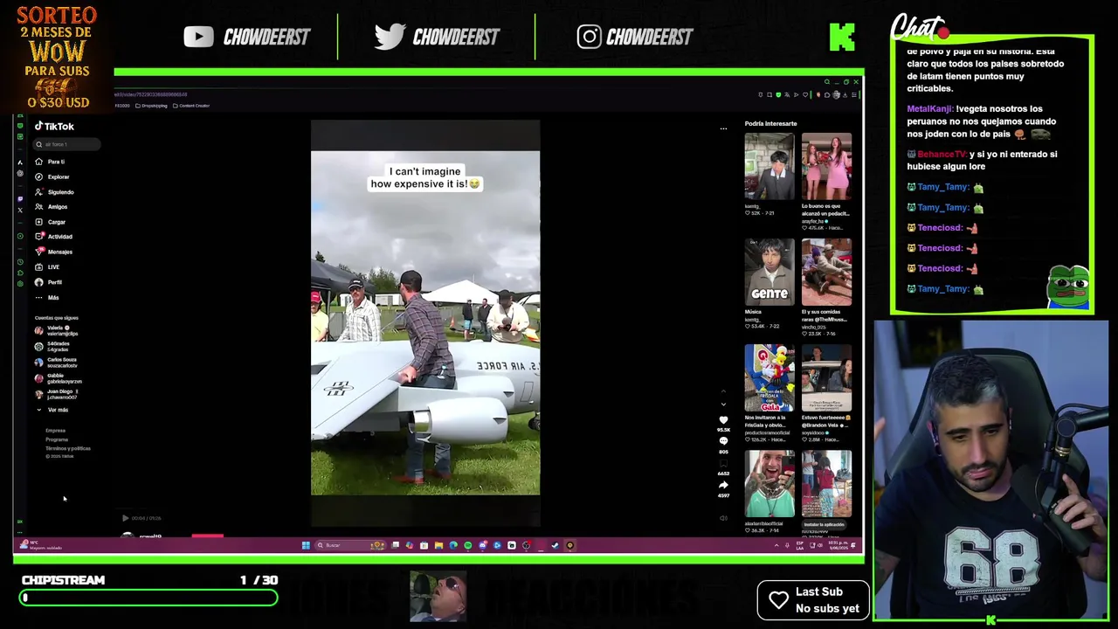Expand the Más menu in the sidebar
Image resolution: width=1118 pixels, height=629 pixels.
pos(47,297)
